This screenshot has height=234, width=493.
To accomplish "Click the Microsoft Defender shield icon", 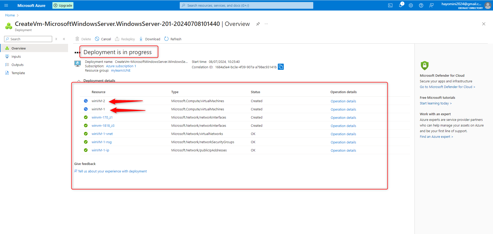I will [425, 66].
